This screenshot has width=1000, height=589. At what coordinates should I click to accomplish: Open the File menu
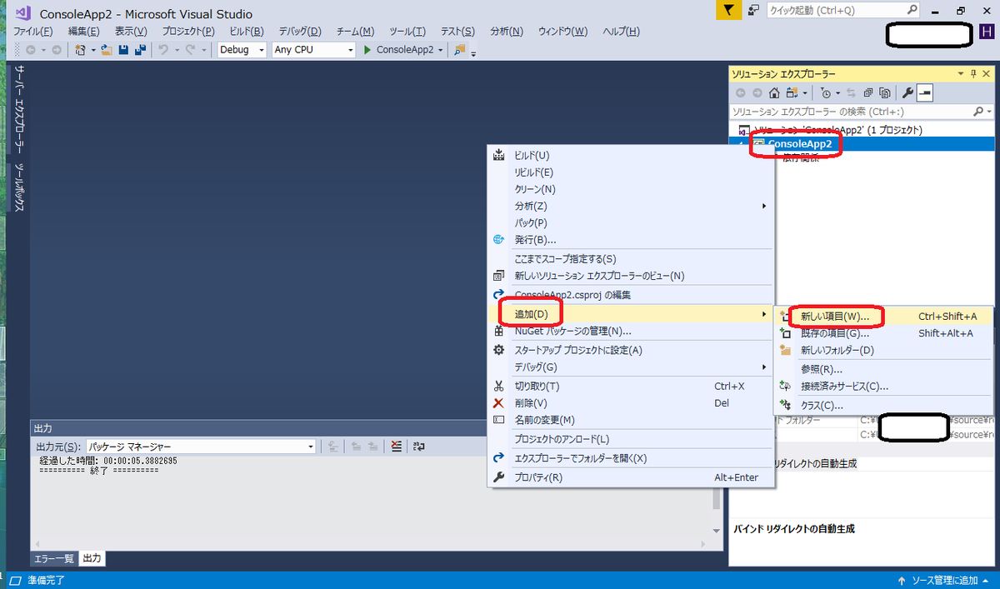click(33, 31)
